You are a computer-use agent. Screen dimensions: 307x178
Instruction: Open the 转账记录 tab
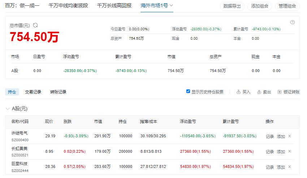coord(58,92)
